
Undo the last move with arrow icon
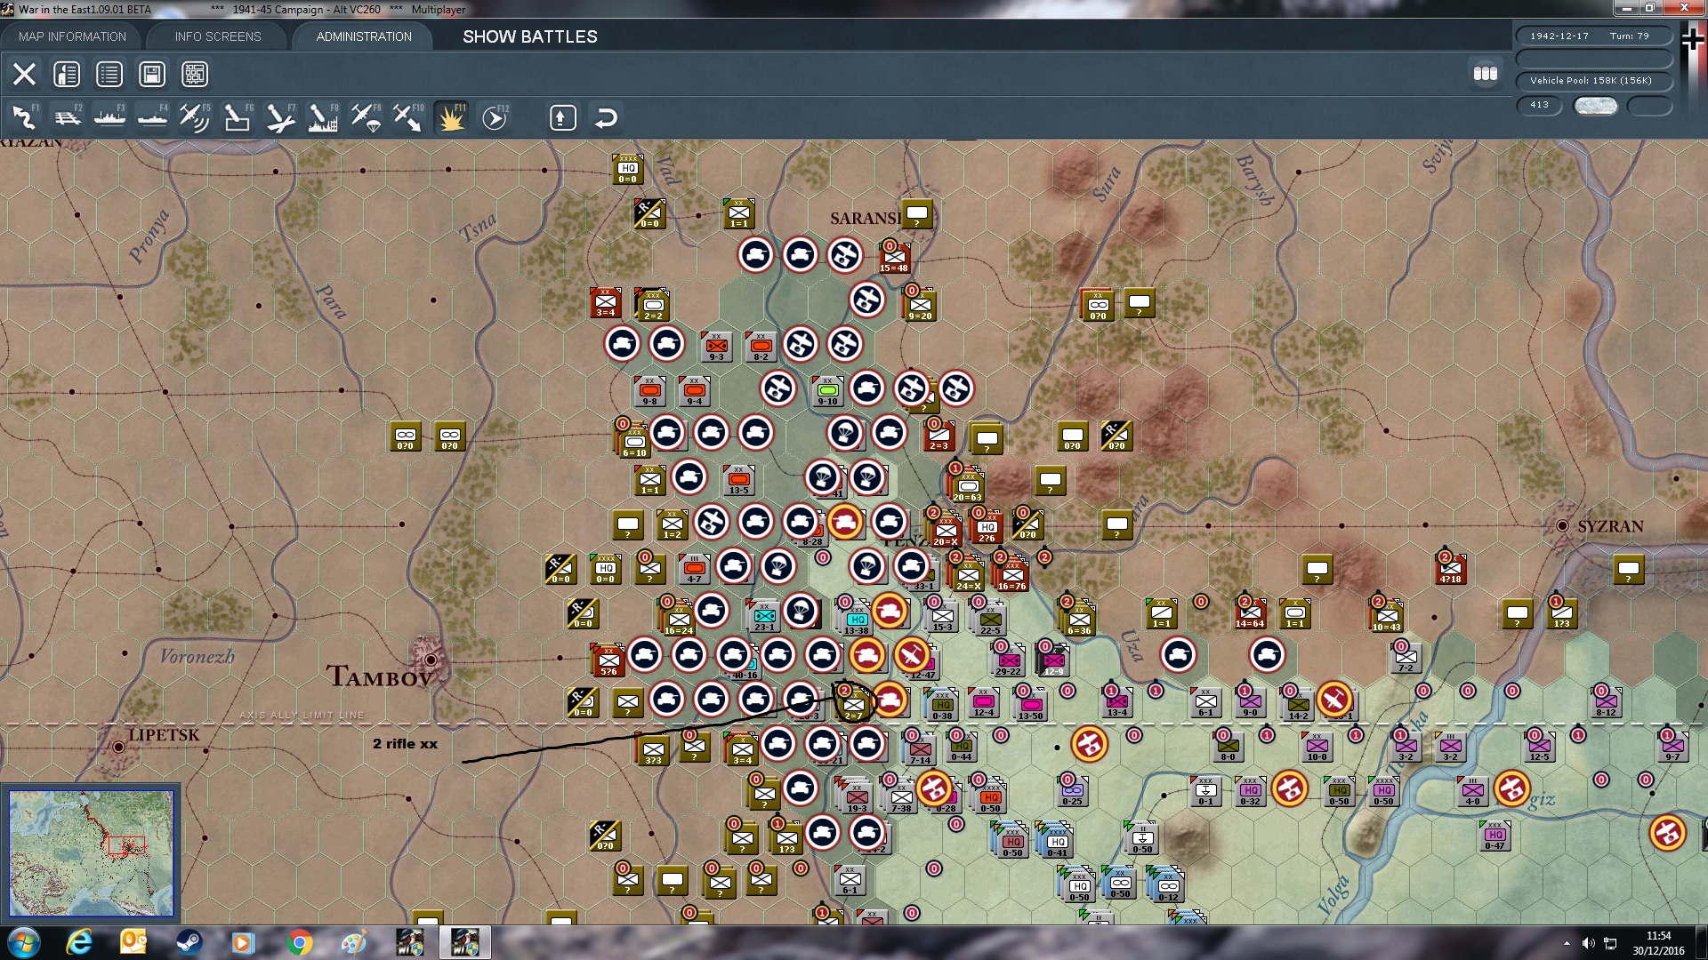[606, 117]
